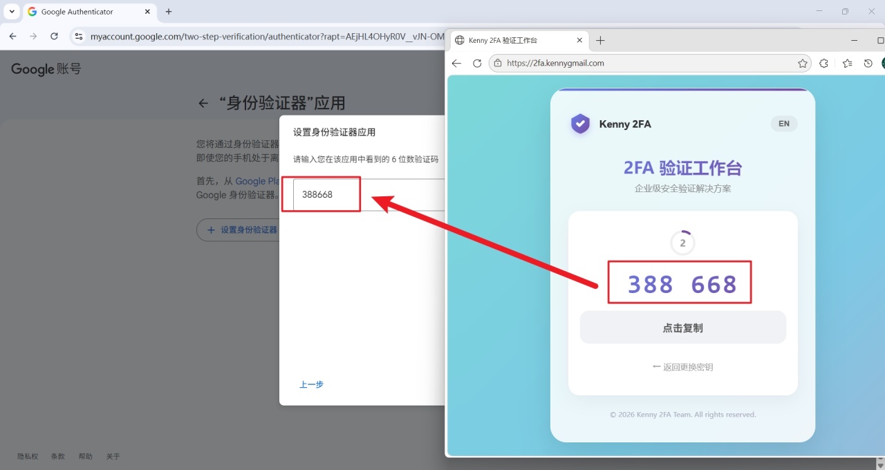Image resolution: width=885 pixels, height=470 pixels.
Task: Click the countdown timer circle showing 2
Action: click(683, 243)
